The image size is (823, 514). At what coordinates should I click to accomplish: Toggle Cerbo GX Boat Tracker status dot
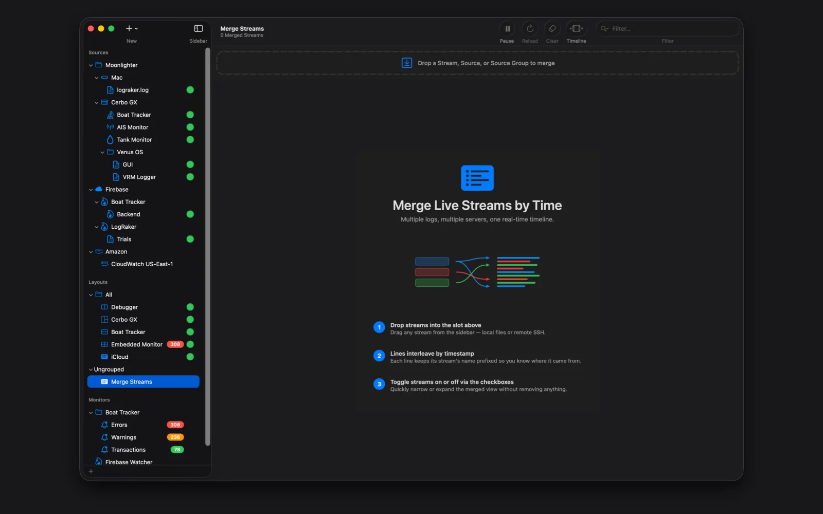coord(190,115)
